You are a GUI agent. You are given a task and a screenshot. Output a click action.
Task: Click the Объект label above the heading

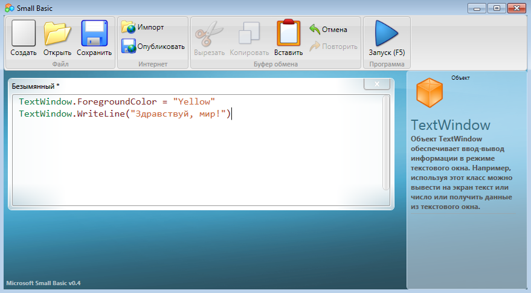[x=460, y=78]
